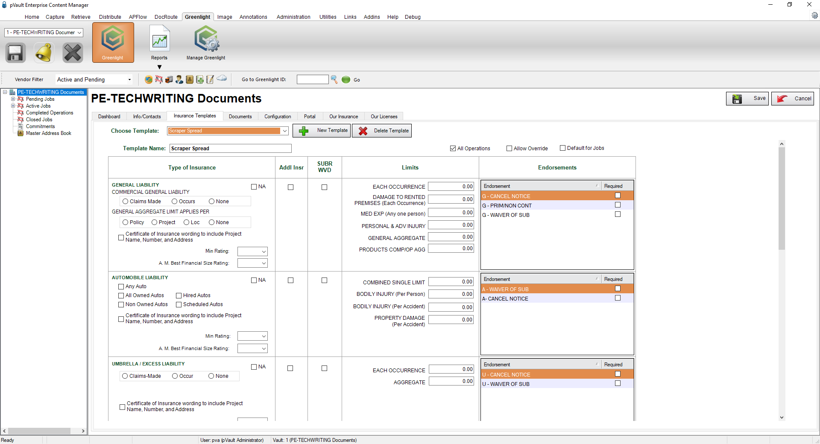Open the Vendor Filter dropdown
Viewport: 820px width, 444px height.
coord(129,80)
